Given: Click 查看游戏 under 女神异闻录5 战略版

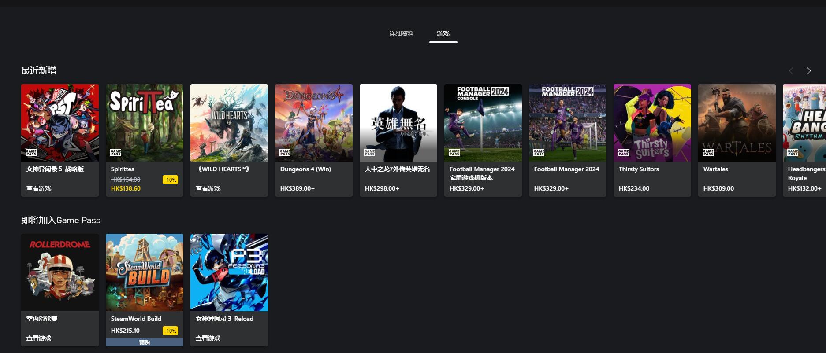Looking at the screenshot, I should 39,188.
